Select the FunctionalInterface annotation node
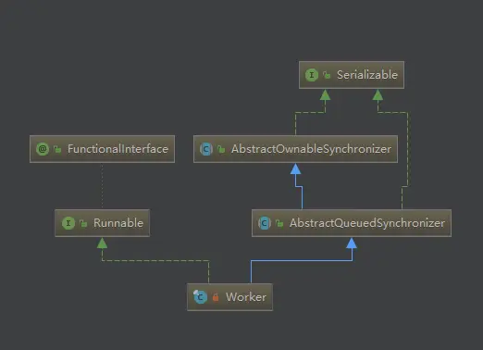Screen dimensions: 483x350 coord(102,149)
